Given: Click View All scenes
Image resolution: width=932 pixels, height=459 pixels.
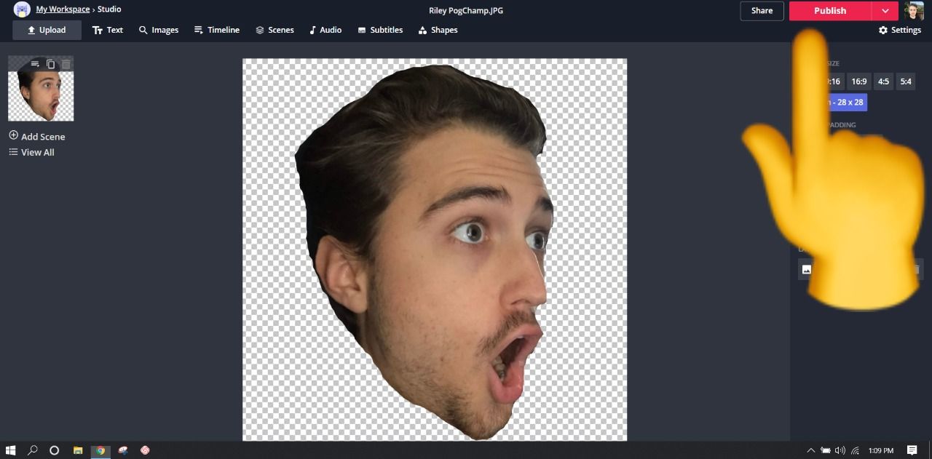Looking at the screenshot, I should [31, 152].
